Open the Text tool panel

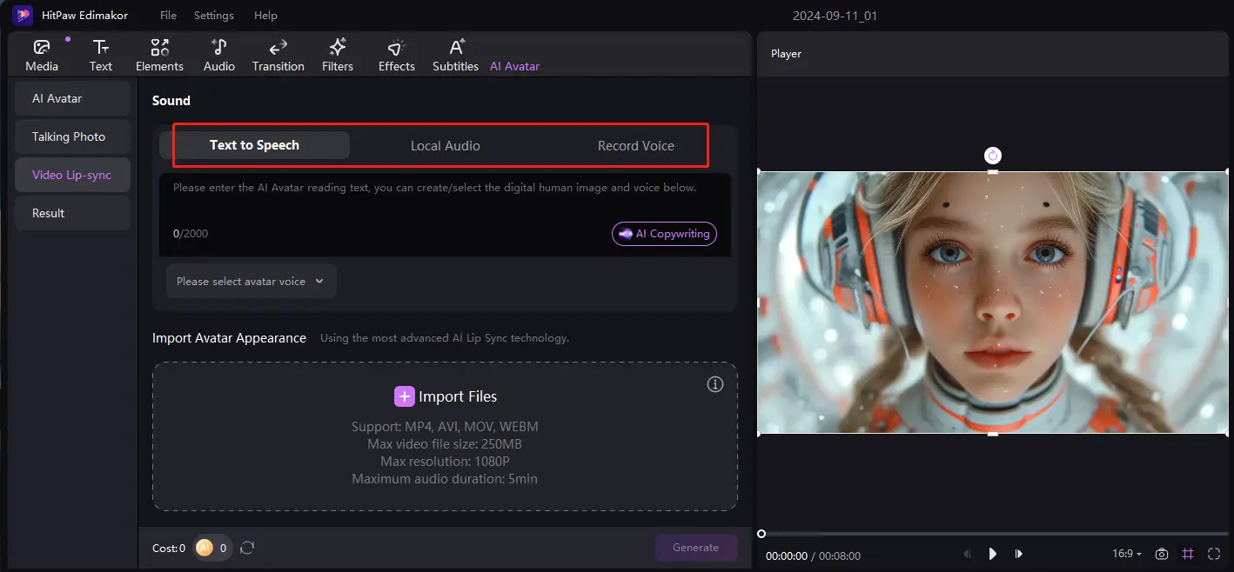pyautogui.click(x=100, y=54)
